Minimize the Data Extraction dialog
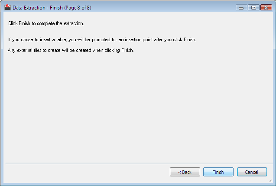This screenshot has height=186, width=276. 241,8
